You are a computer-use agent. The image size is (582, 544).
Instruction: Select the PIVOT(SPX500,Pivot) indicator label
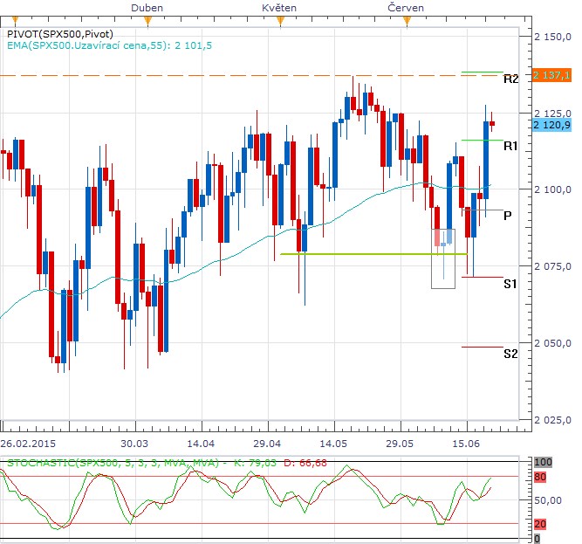(60, 34)
